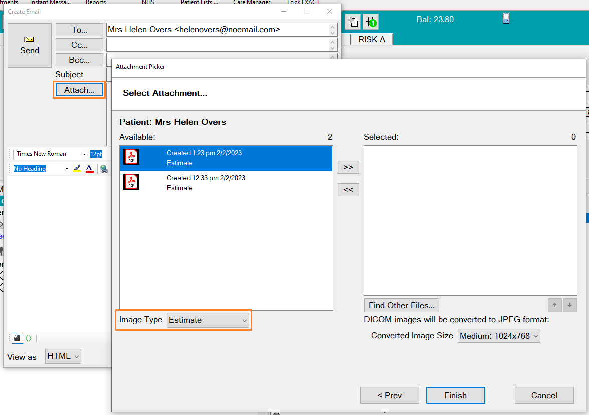Click the plus icon with green badge
Viewport: 589px width, 415px height.
[x=371, y=22]
